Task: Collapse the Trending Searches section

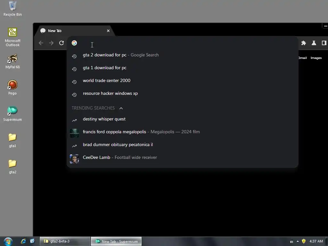Action: point(121,108)
